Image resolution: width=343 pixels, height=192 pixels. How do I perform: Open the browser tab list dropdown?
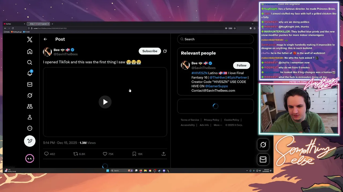pos(252,24)
